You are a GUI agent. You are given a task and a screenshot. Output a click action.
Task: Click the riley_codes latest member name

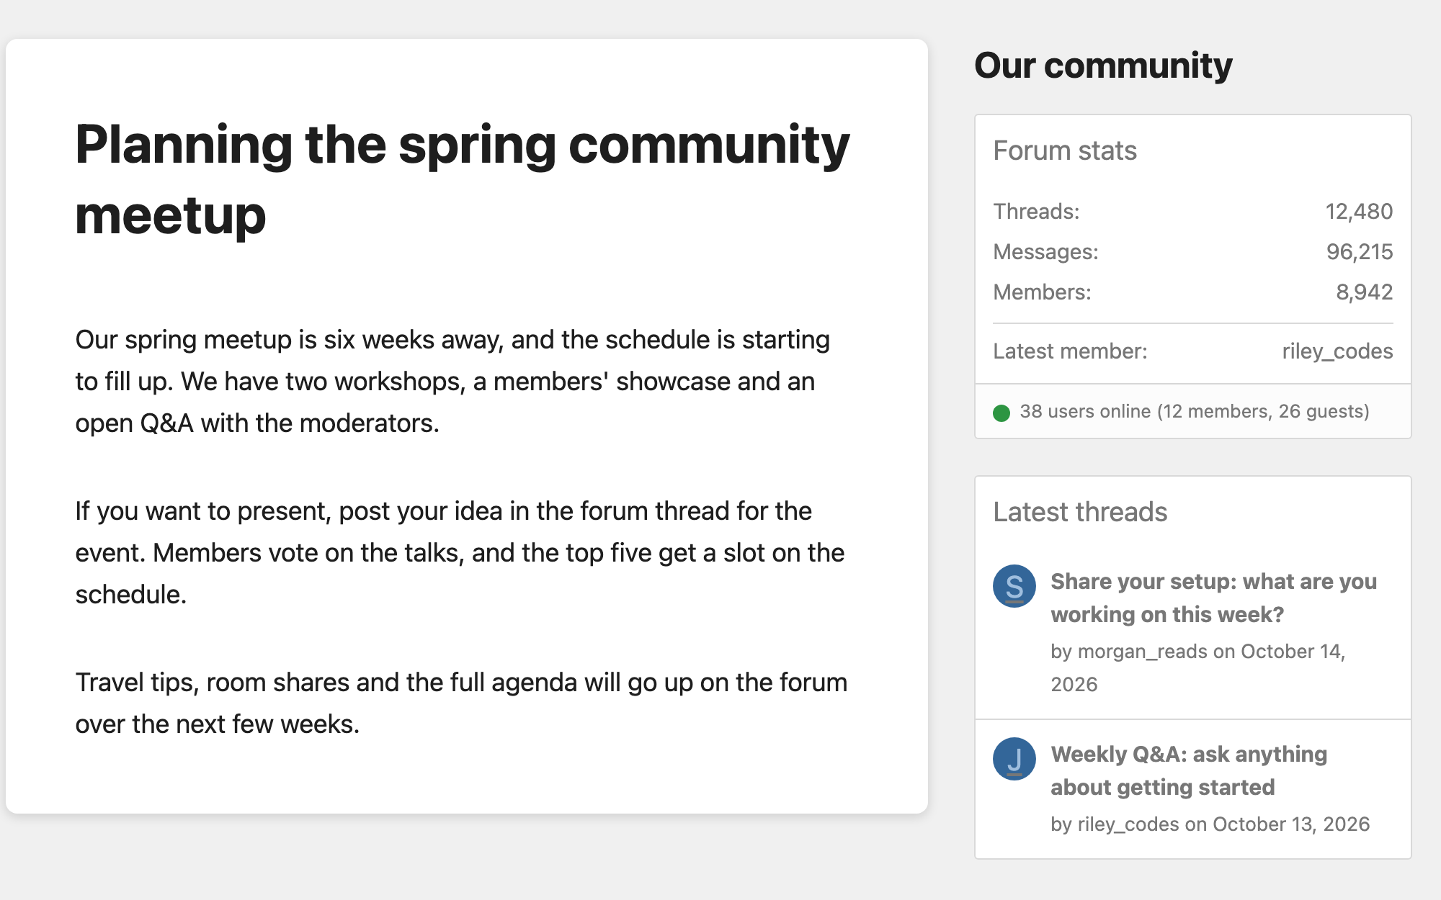pos(1337,351)
